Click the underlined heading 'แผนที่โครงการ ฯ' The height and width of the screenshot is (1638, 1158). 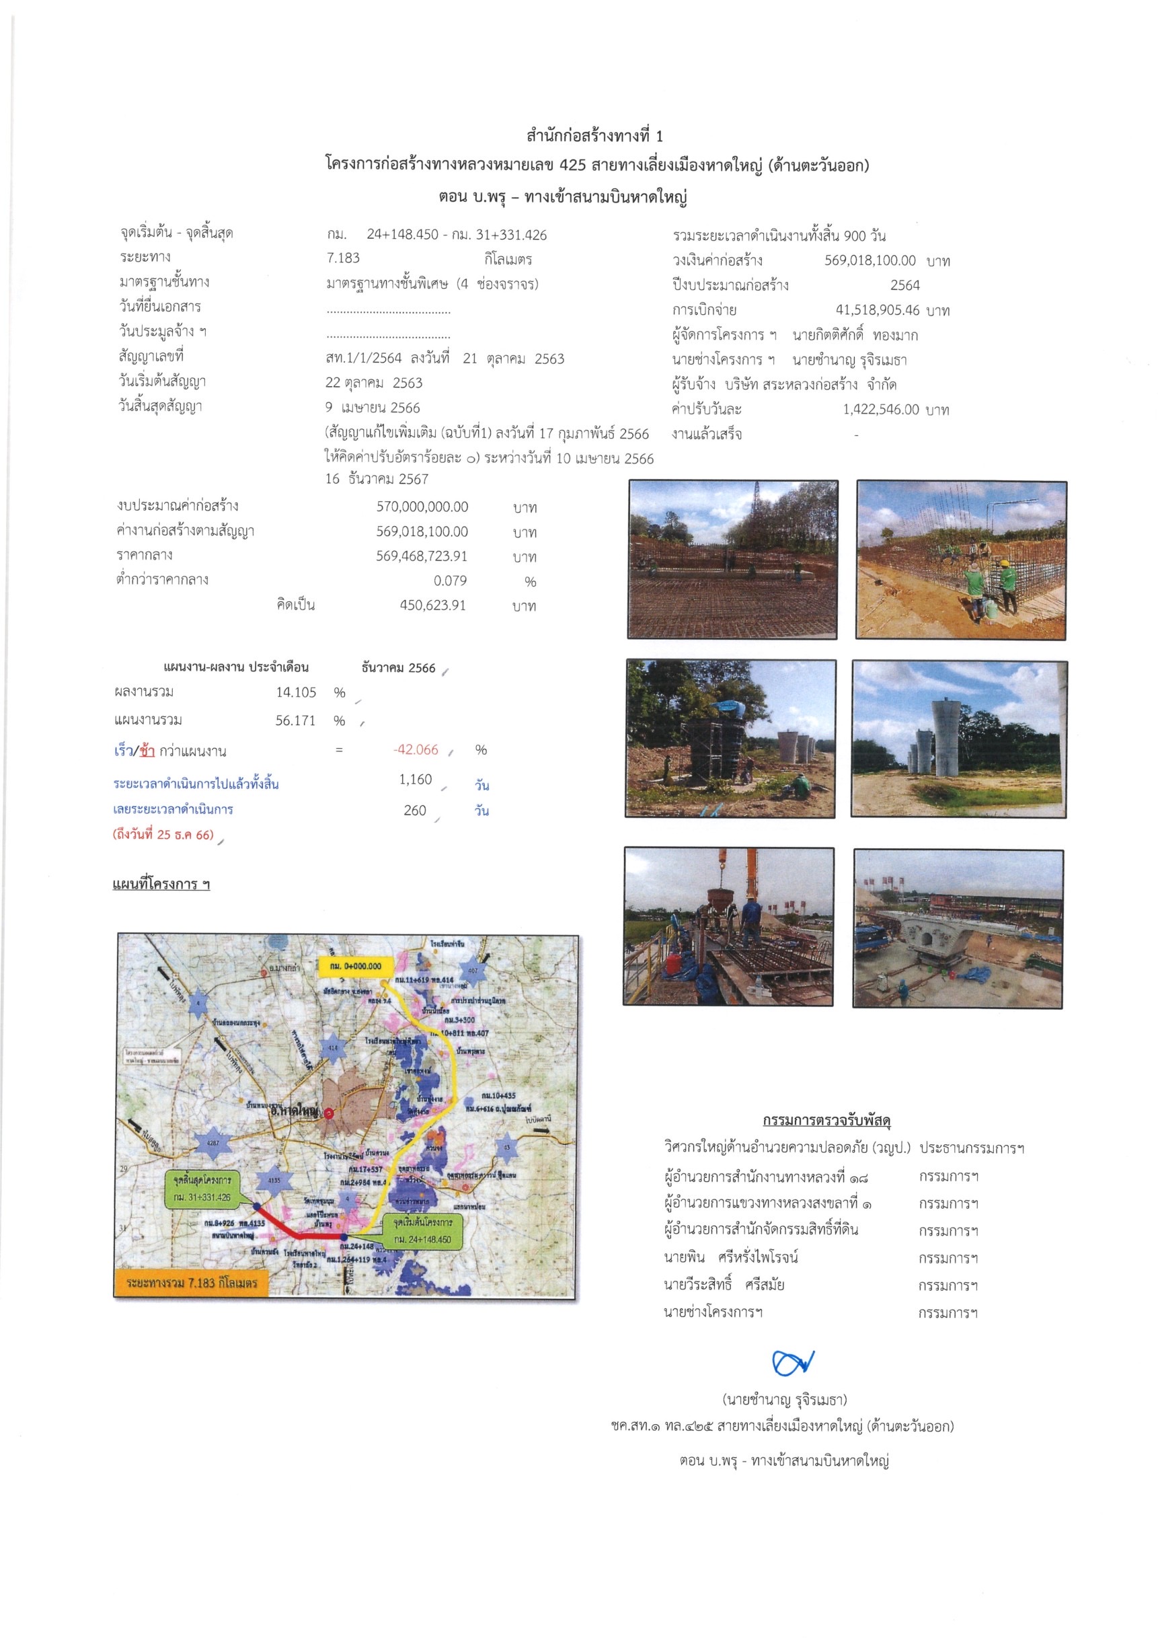point(161,884)
